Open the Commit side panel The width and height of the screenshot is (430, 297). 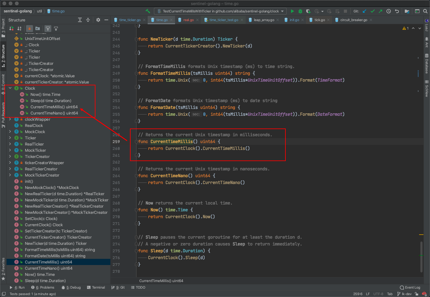pos(3,84)
